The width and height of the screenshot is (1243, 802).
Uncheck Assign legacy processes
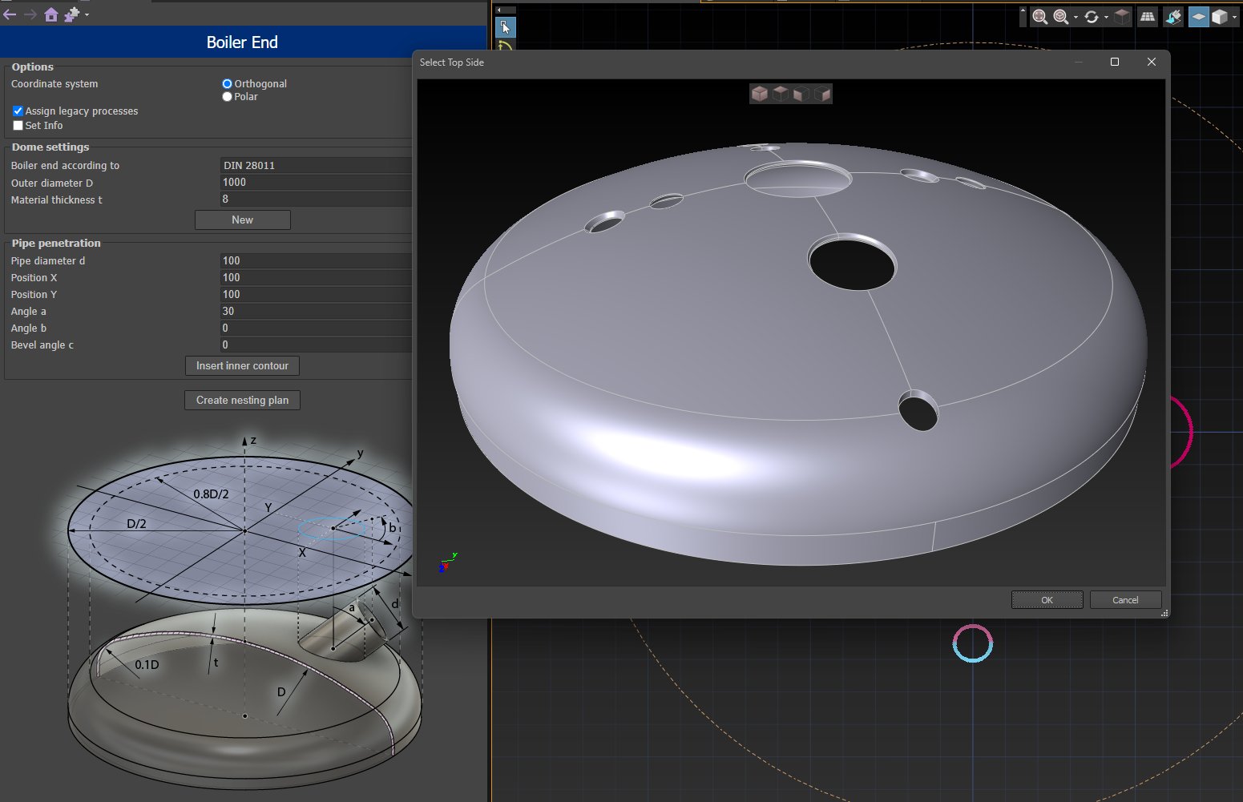point(18,111)
